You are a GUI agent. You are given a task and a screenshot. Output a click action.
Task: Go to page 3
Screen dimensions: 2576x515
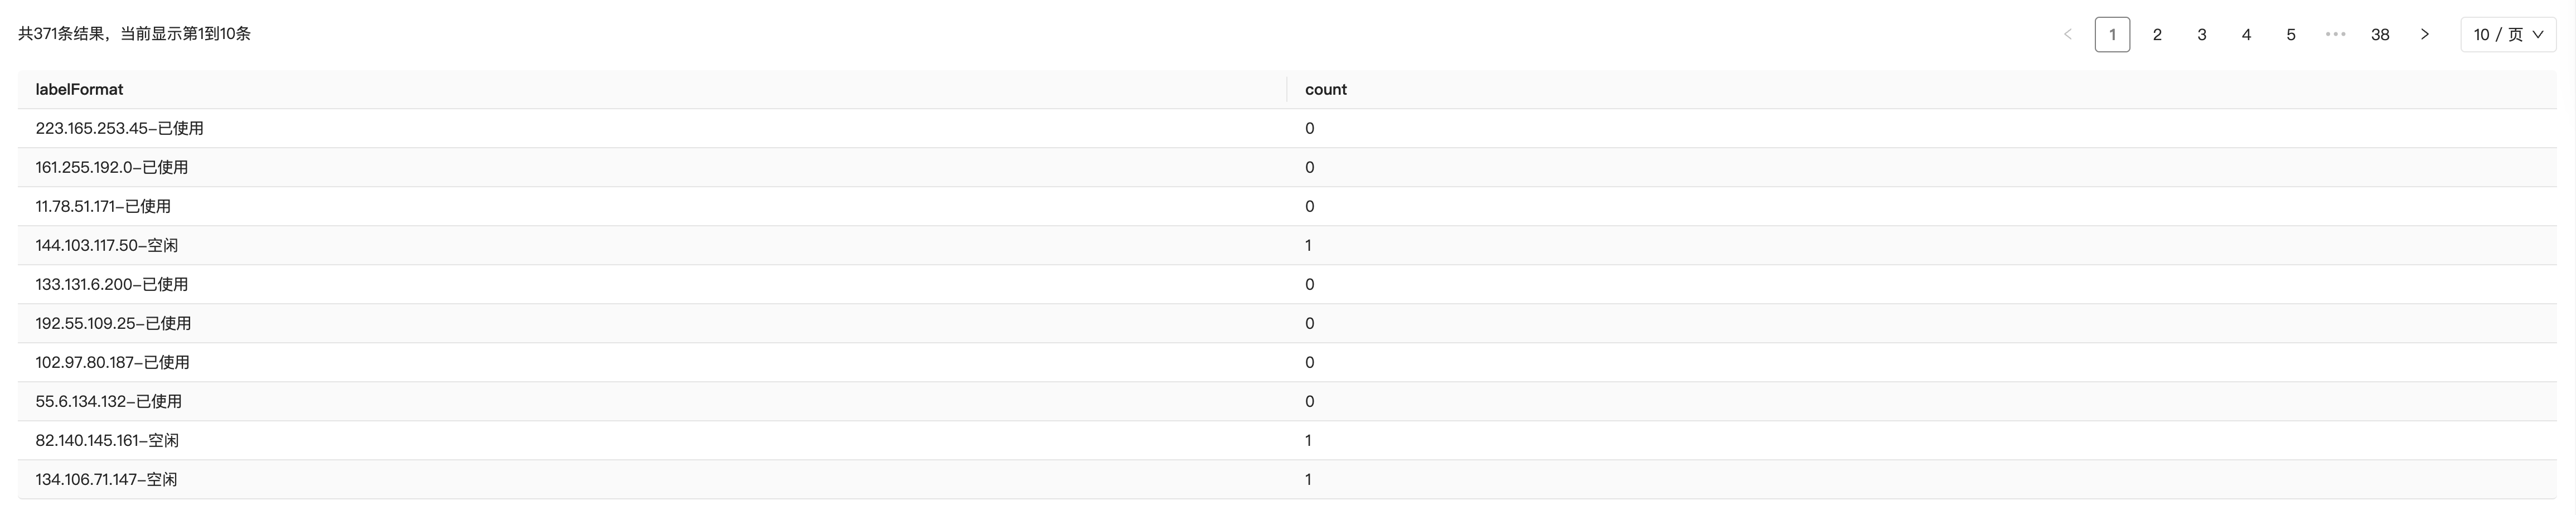coord(2201,34)
